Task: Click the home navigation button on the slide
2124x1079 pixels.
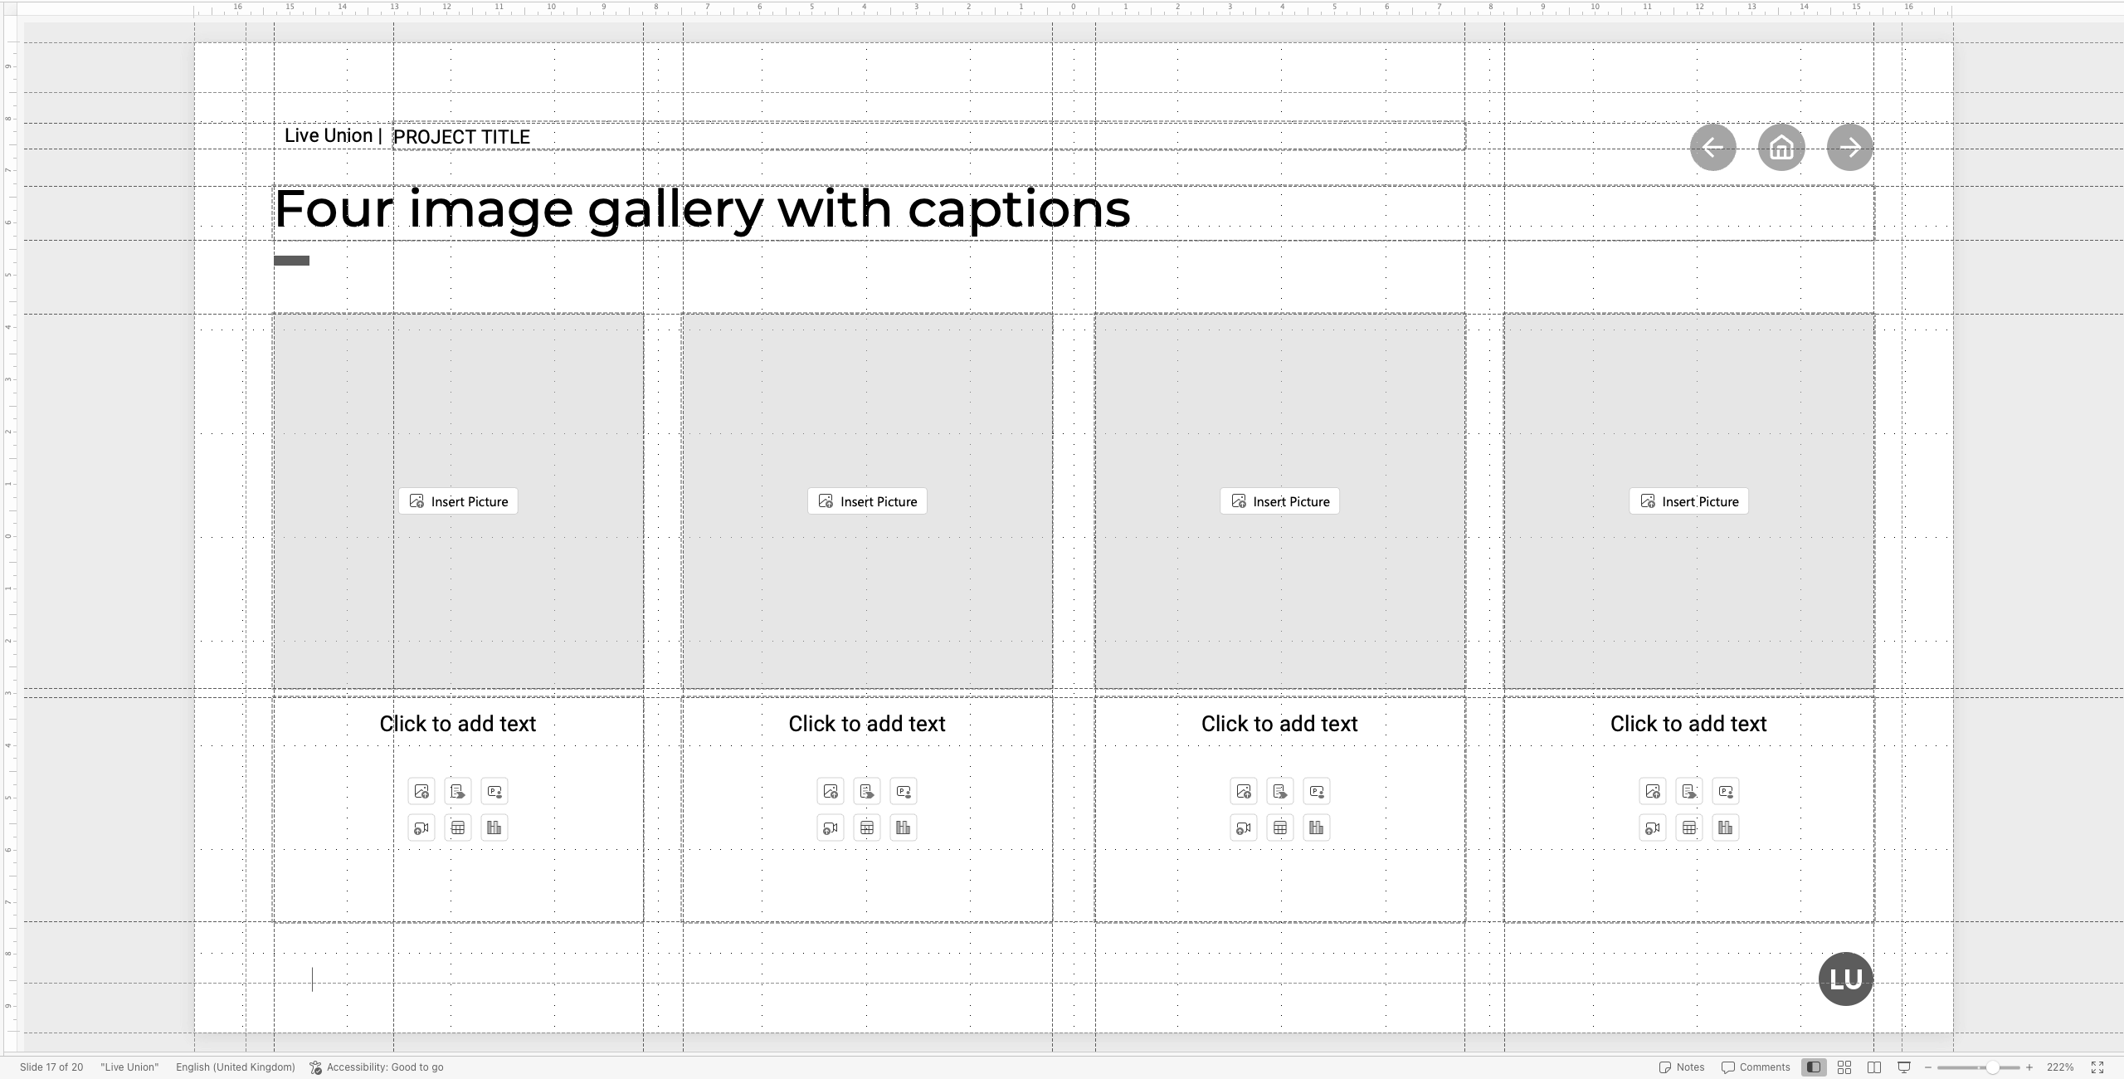Action: [1781, 147]
